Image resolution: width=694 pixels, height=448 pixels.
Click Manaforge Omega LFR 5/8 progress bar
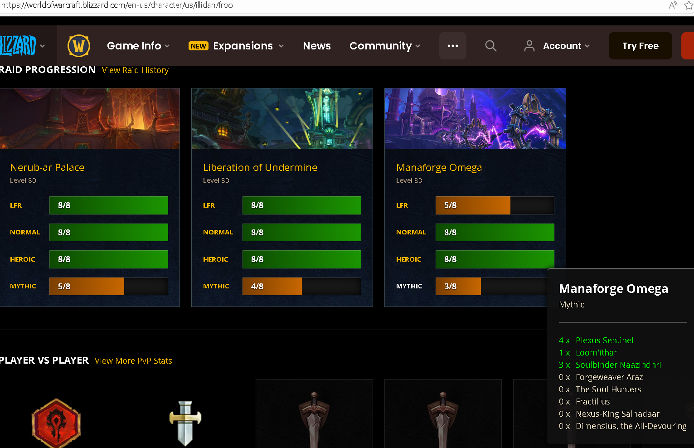495,205
